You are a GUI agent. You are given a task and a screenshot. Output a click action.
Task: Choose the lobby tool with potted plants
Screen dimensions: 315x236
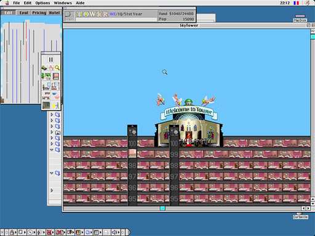pyautogui.click(x=46, y=76)
